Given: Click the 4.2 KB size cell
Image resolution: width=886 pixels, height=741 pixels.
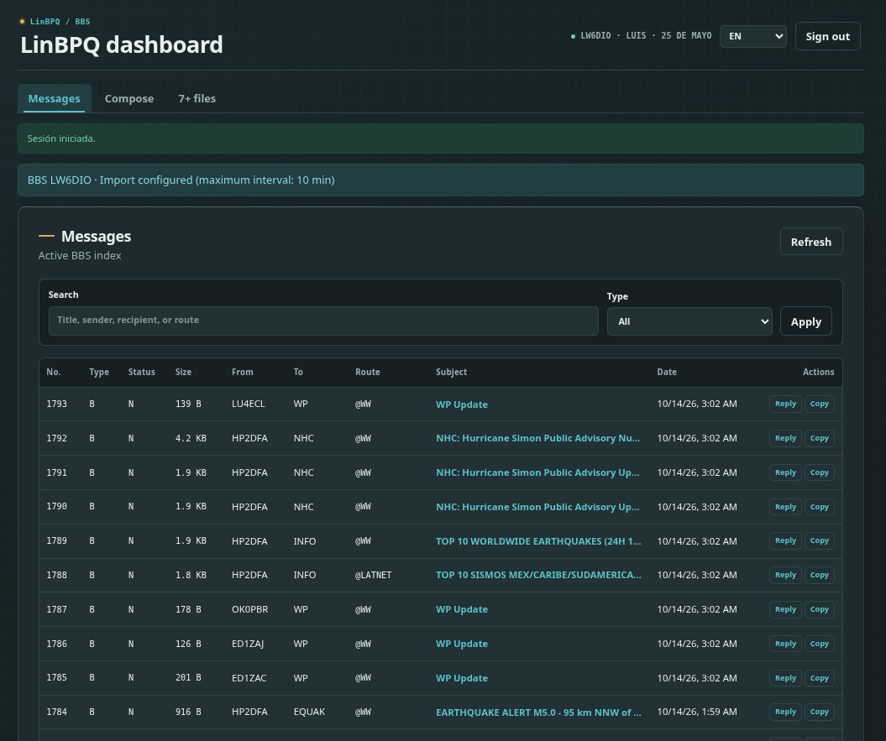Looking at the screenshot, I should click(191, 438).
